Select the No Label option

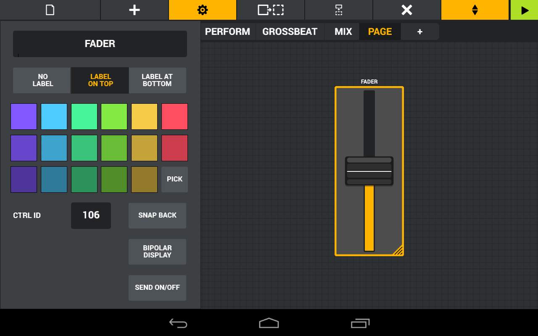[42, 80]
